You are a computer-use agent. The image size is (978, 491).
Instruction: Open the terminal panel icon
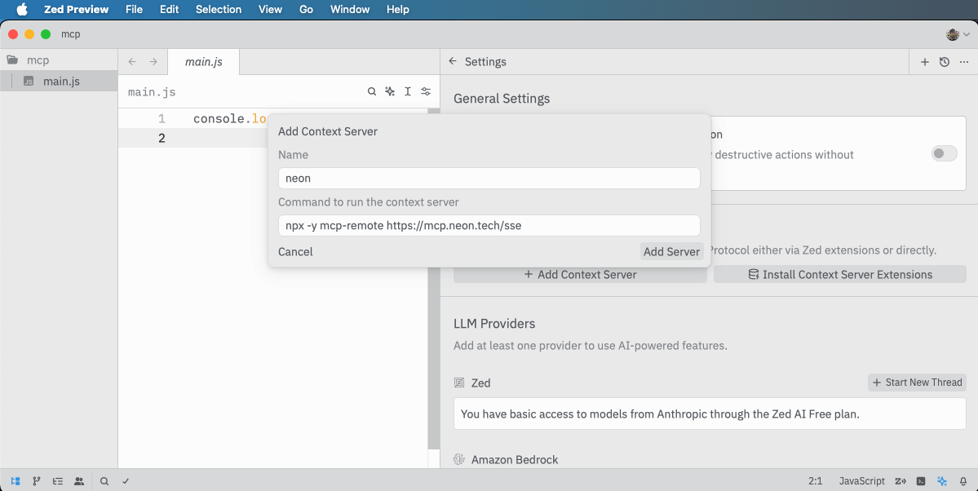pos(921,481)
